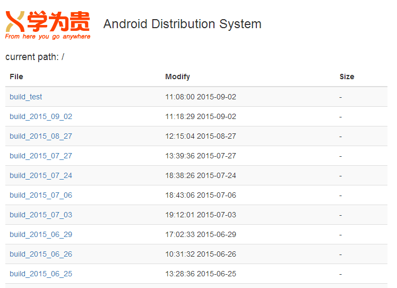The width and height of the screenshot is (397, 288).
Task: Open the build_2015_07_27 folder
Action: (41, 156)
